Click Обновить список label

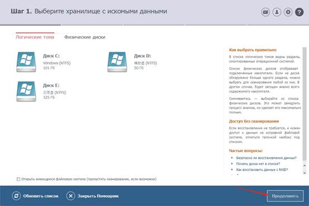[x=41, y=196]
